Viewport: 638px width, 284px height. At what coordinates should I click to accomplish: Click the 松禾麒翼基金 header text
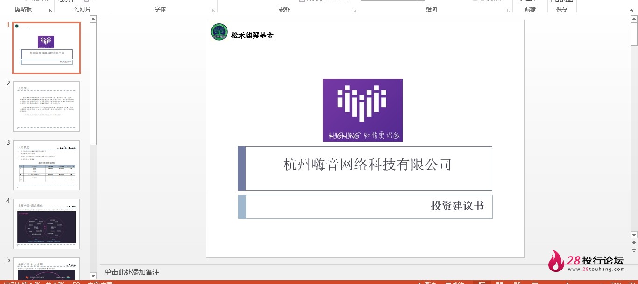click(x=252, y=35)
